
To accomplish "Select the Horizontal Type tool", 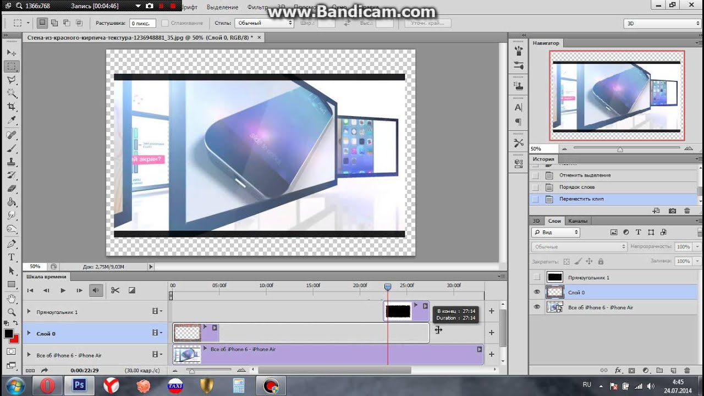I will (x=12, y=257).
